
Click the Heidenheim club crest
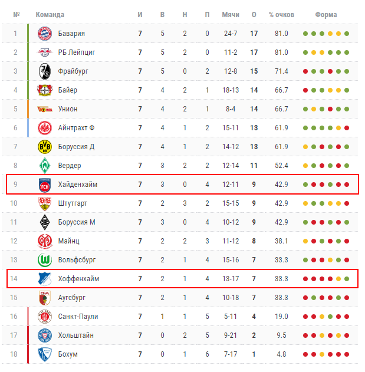tap(45, 185)
